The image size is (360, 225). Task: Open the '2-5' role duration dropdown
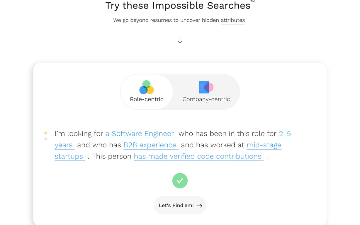click(285, 134)
